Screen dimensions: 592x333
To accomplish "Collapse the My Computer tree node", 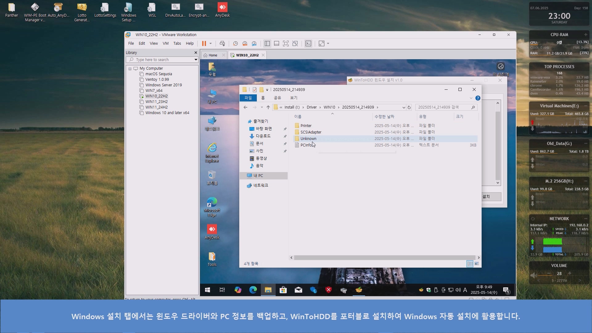I will pyautogui.click(x=130, y=69).
